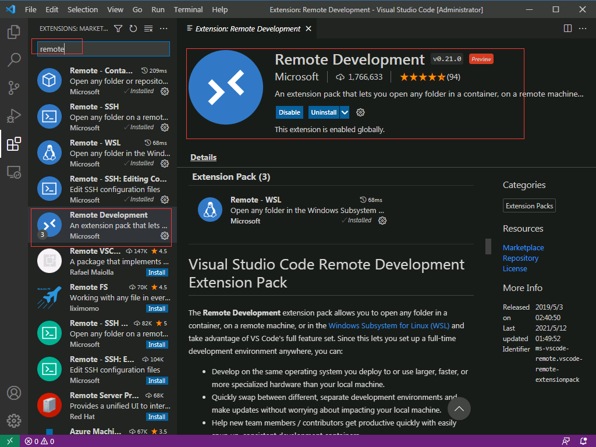Open the Accounts icon in activity bar

tap(14, 393)
